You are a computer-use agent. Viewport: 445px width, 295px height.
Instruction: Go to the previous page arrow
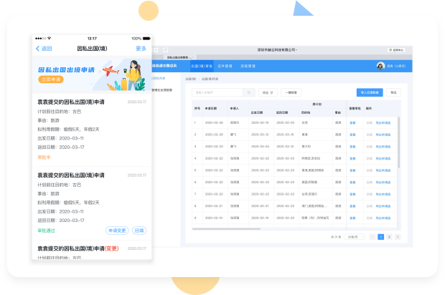click(372, 236)
